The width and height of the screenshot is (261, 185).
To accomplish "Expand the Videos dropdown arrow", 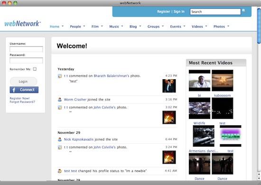I will click(x=206, y=26).
